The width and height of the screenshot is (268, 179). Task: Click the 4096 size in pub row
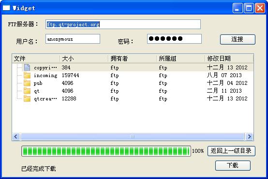68,83
